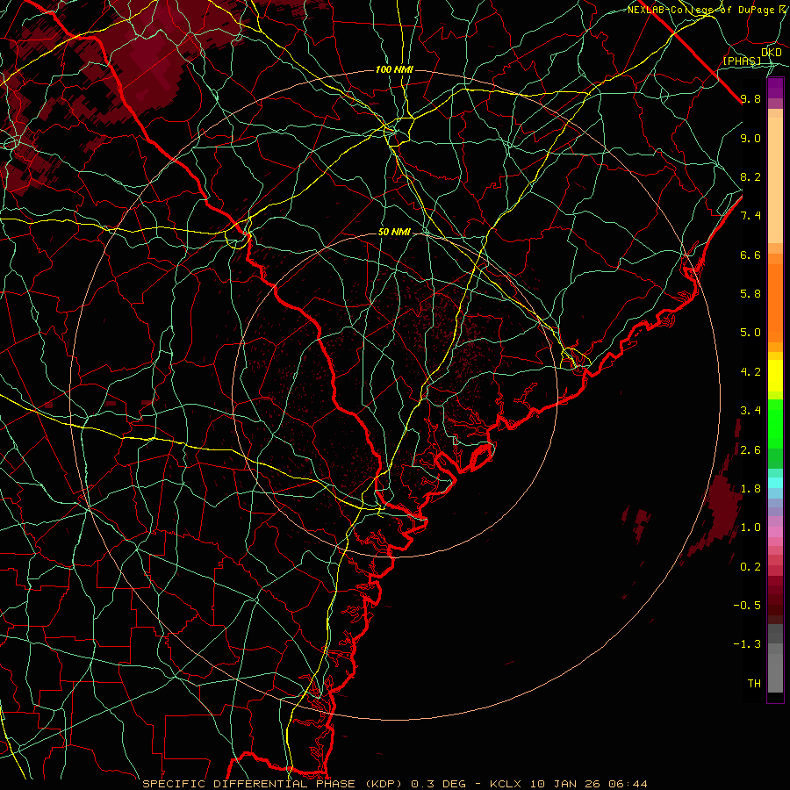The image size is (790, 790).
Task: Click the SPECIFIC DIFFERENTIAL PHASE (KDP) title text
Action: (x=275, y=784)
